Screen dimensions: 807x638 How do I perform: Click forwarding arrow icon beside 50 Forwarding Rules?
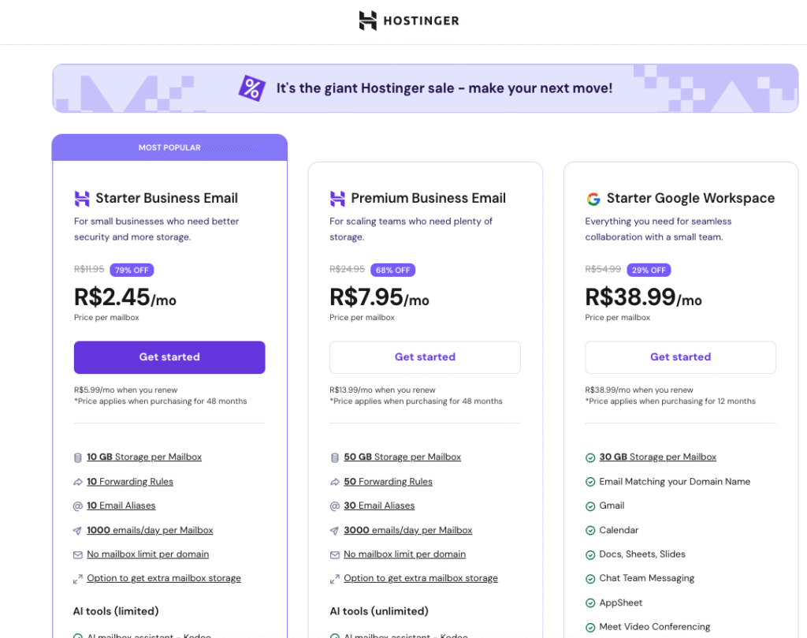click(335, 482)
